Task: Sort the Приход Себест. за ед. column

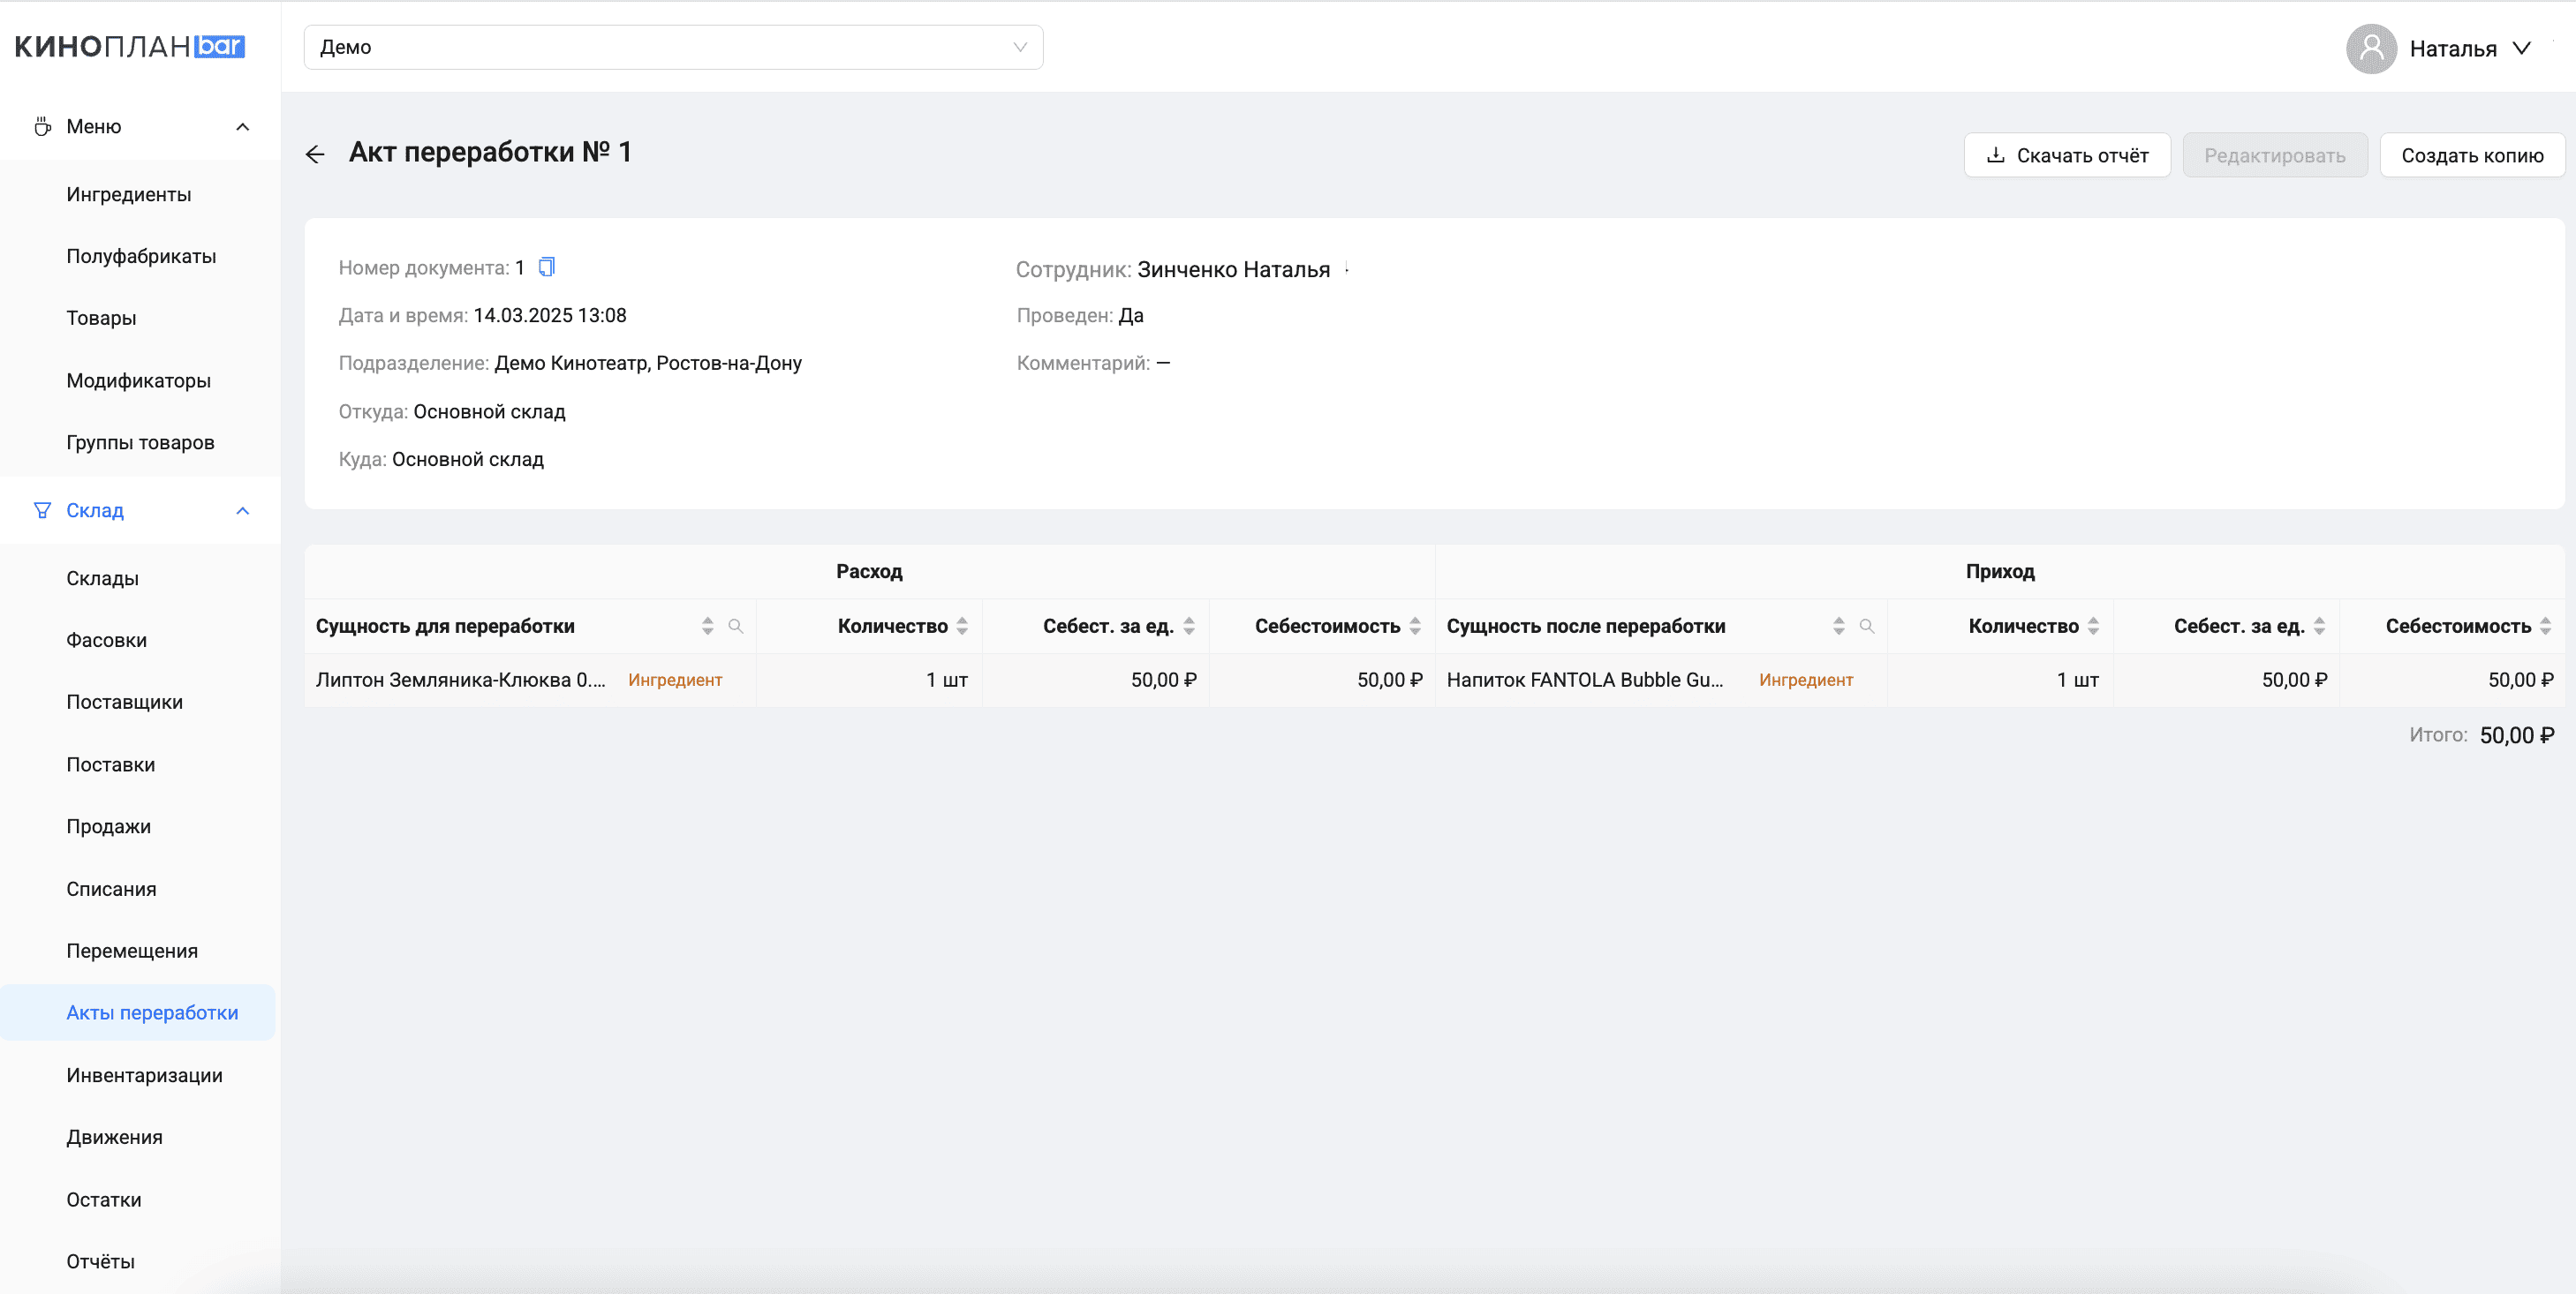Action: pyautogui.click(x=2319, y=627)
